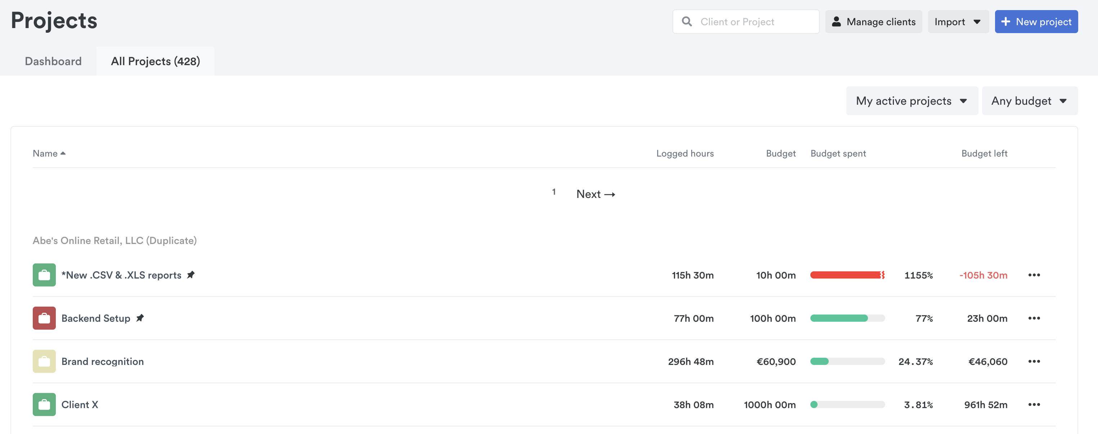Go to the Next page of projects
The width and height of the screenshot is (1098, 434).
(595, 194)
